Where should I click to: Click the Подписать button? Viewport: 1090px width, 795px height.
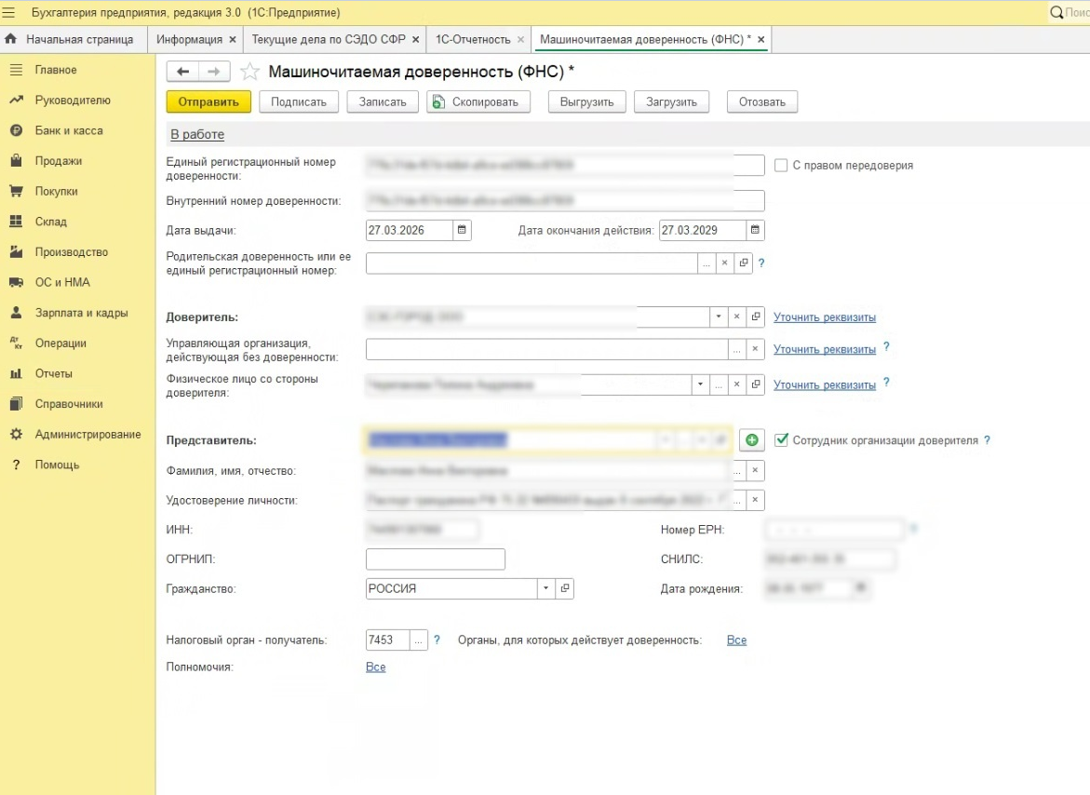298,101
